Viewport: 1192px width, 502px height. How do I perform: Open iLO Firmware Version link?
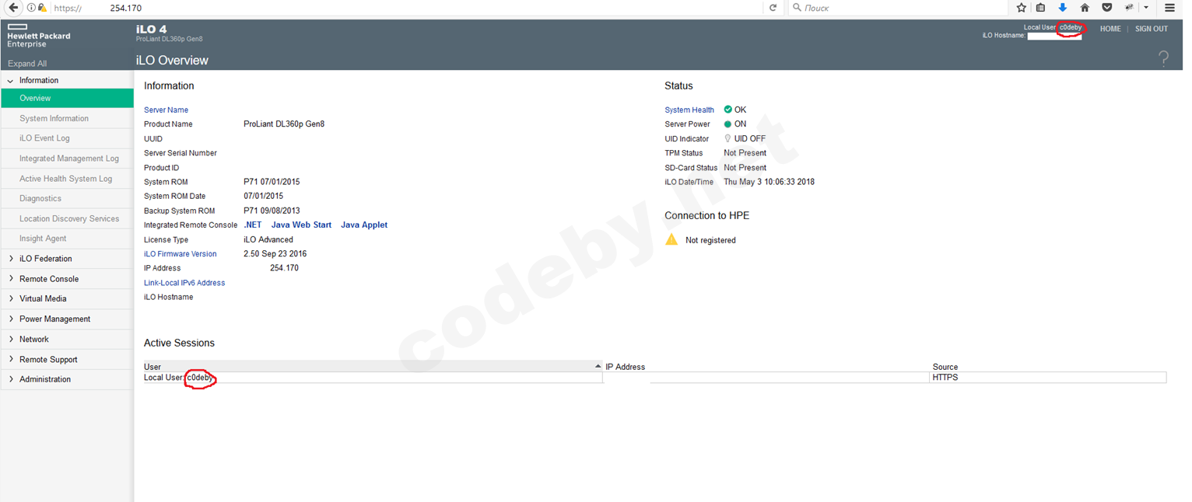[x=181, y=254]
